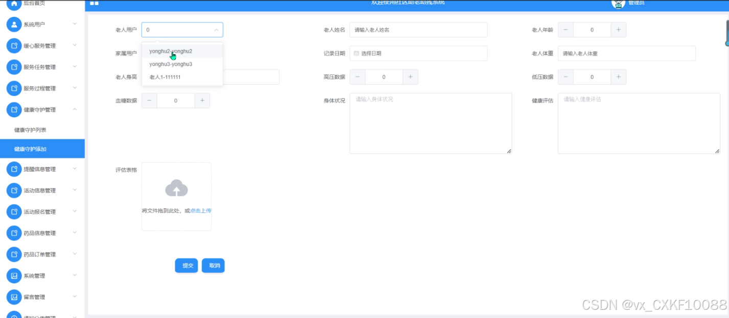Image resolution: width=729 pixels, height=318 pixels.
Task: Open the 记录日期 date picker field
Action: click(x=419, y=53)
